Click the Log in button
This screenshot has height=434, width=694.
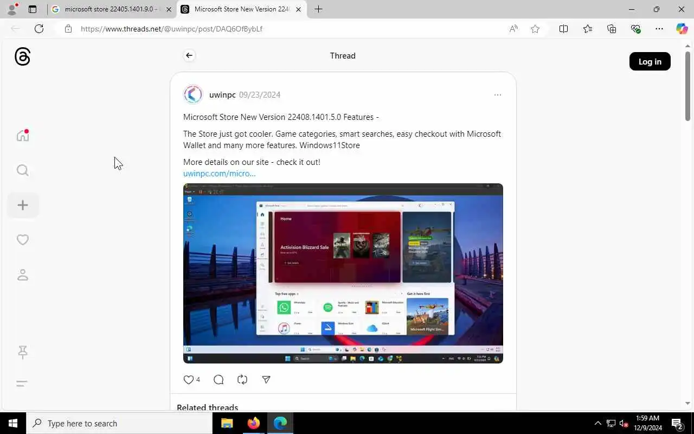(650, 61)
